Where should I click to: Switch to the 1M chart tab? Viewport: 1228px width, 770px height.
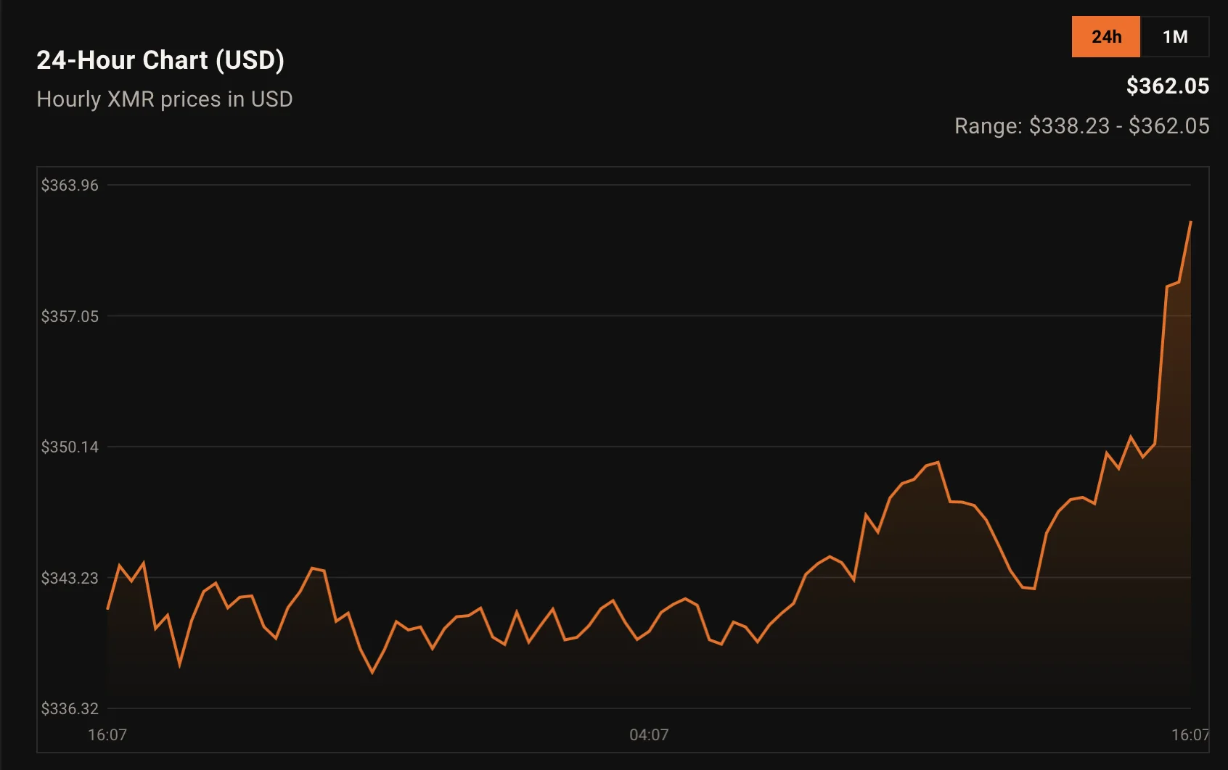[x=1174, y=37]
